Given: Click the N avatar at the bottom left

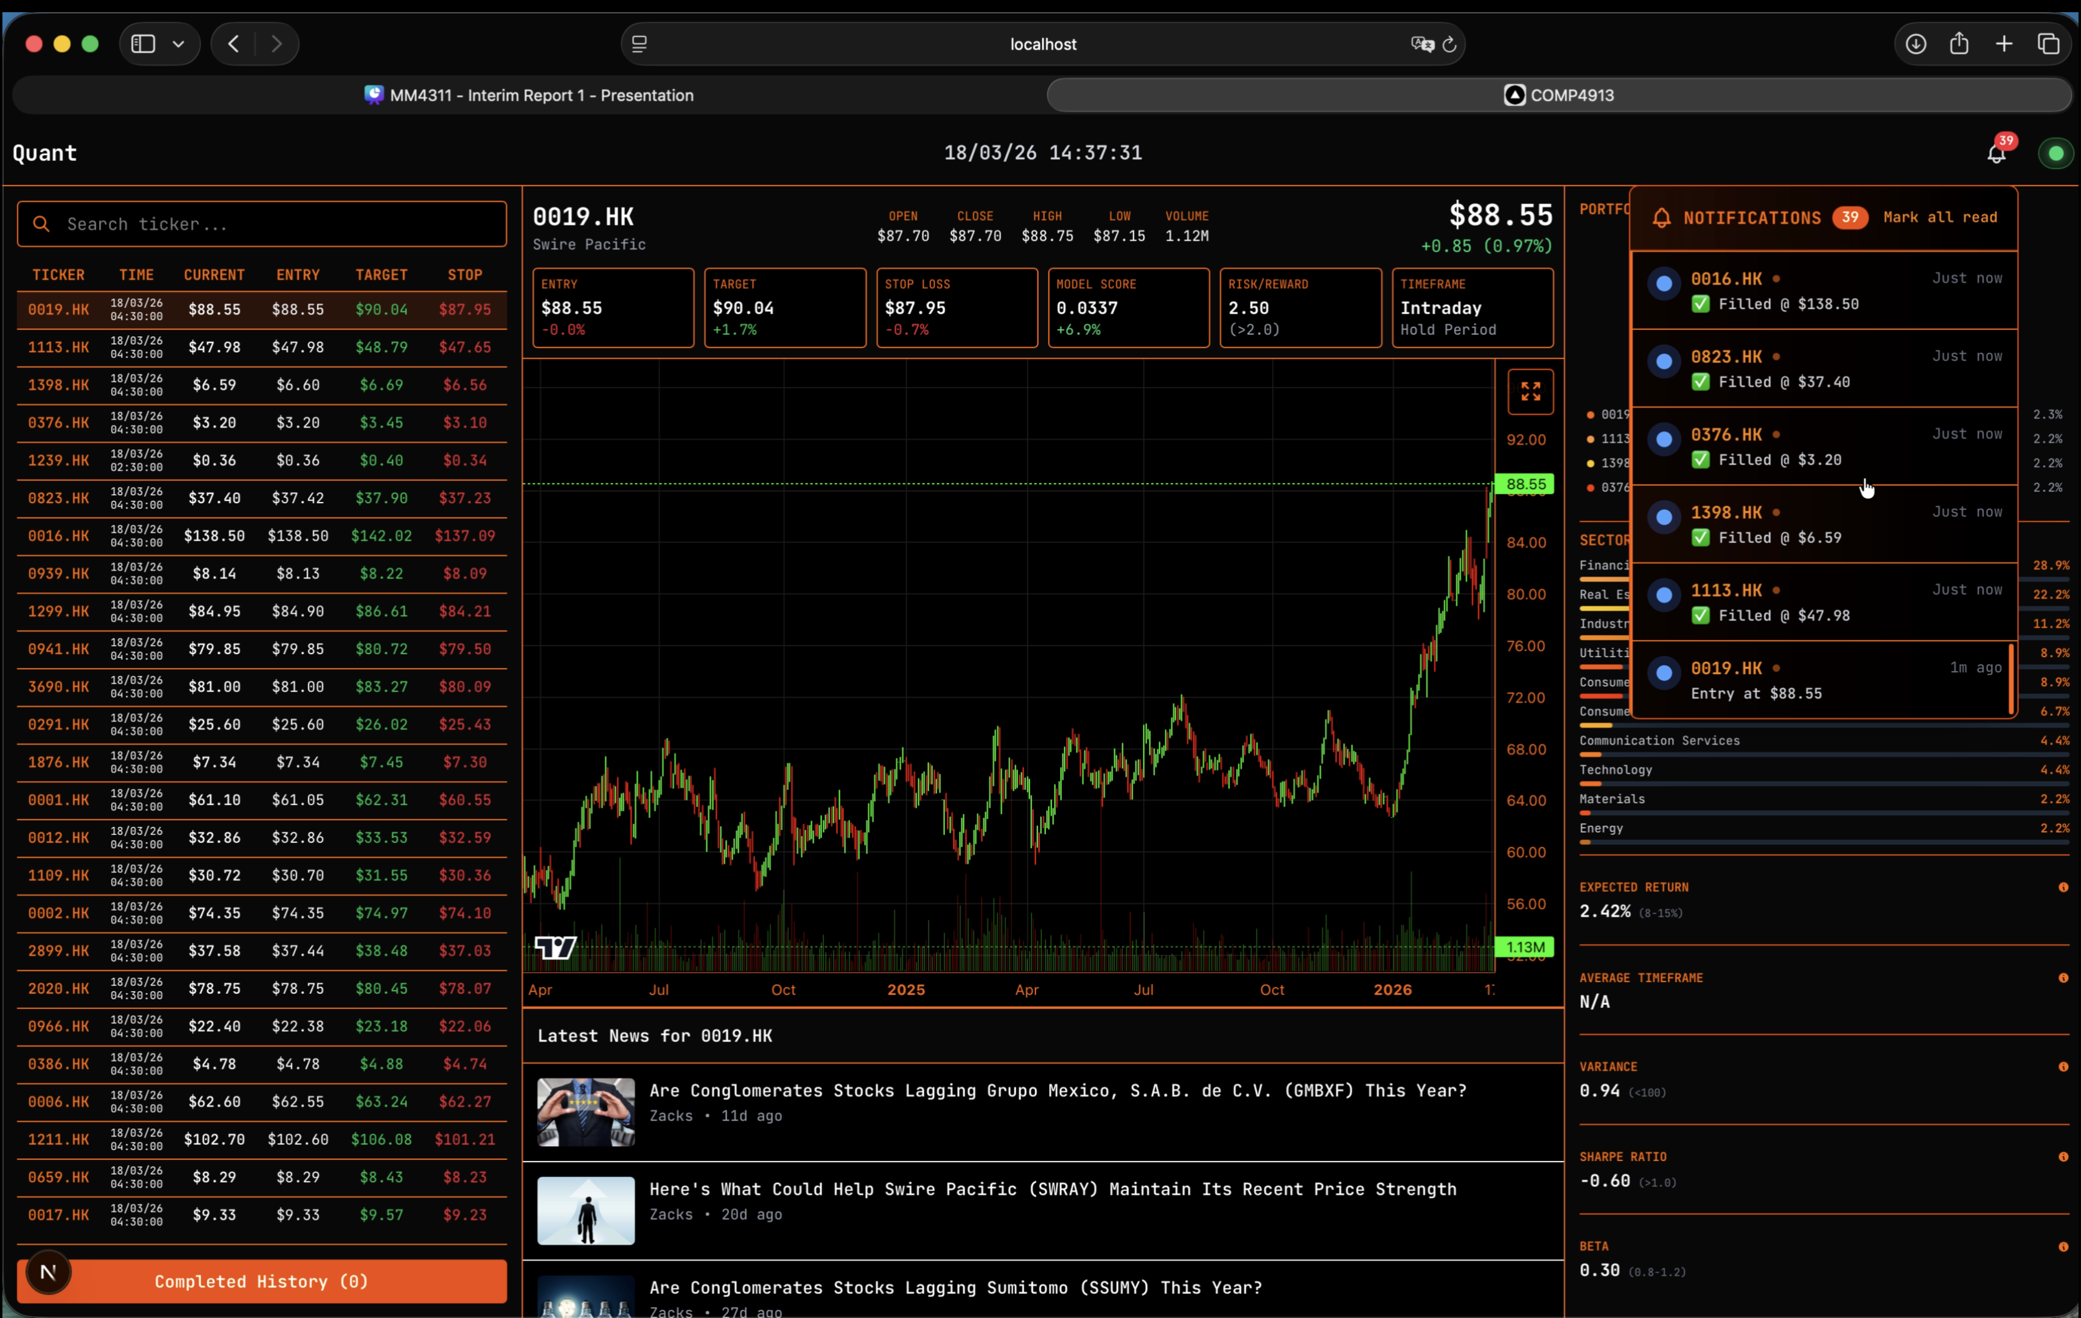Looking at the screenshot, I should pos(49,1271).
